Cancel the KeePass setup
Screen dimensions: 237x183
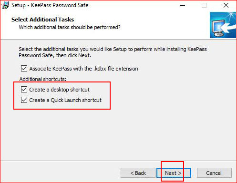214,173
